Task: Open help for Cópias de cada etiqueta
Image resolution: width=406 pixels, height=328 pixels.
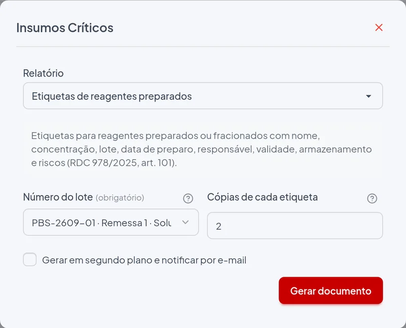Action: coord(372,198)
